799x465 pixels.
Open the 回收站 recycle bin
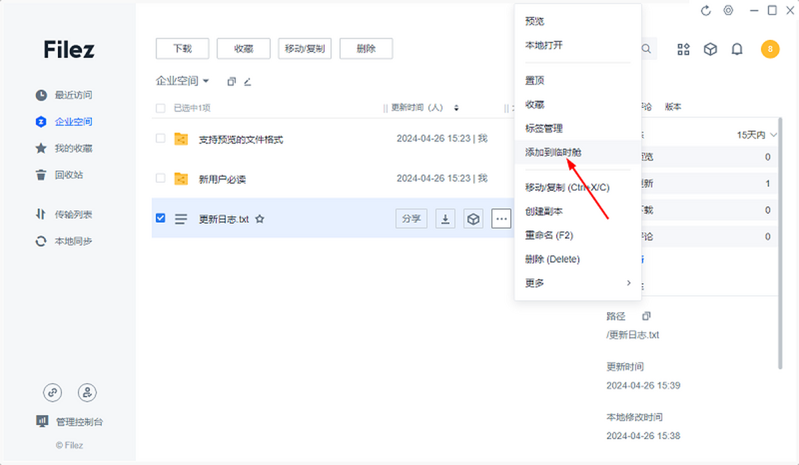[59, 175]
